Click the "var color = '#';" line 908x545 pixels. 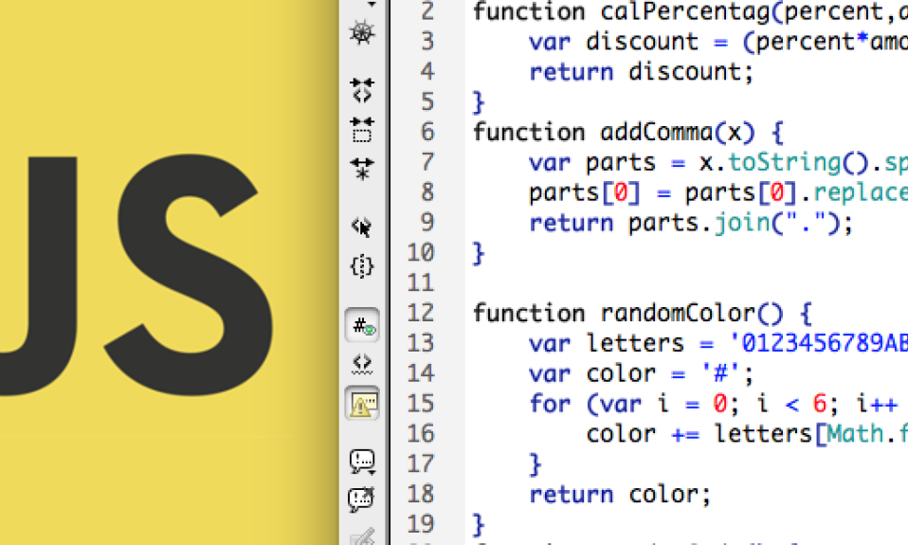642,374
